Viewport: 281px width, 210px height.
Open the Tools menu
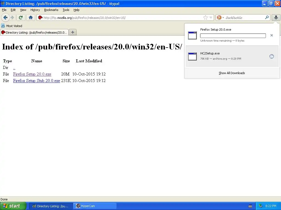tap(66, 10)
